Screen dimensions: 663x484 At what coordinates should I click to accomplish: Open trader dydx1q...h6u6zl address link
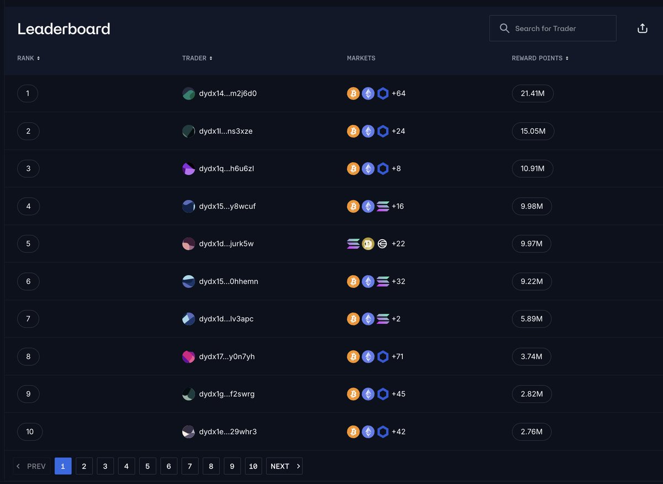pos(227,169)
